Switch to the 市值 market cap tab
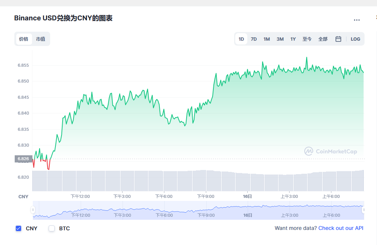377x245 pixels. coord(41,39)
